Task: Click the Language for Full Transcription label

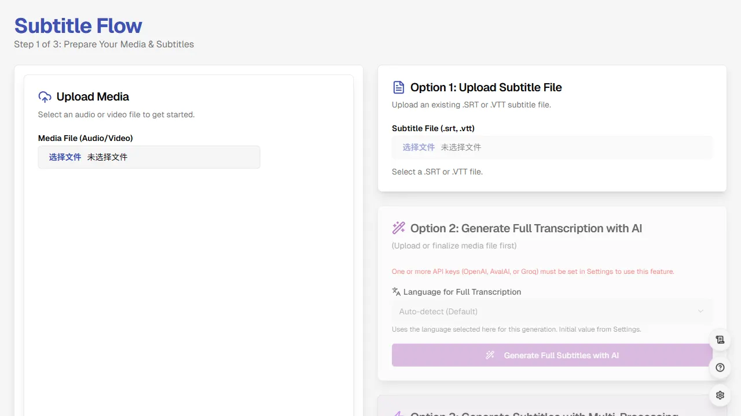Action: [x=462, y=292]
